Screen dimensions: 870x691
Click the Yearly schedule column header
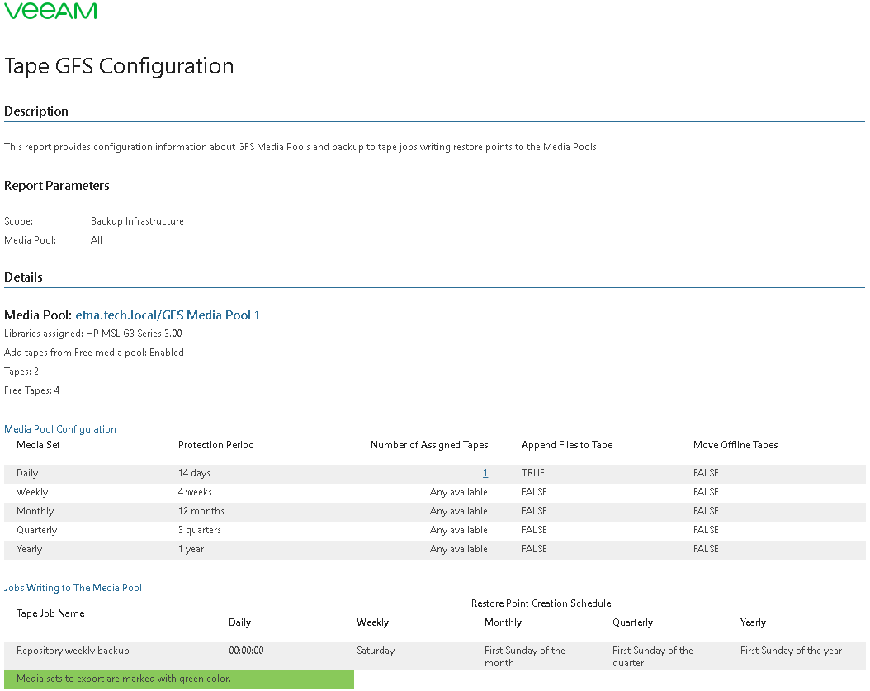753,622
